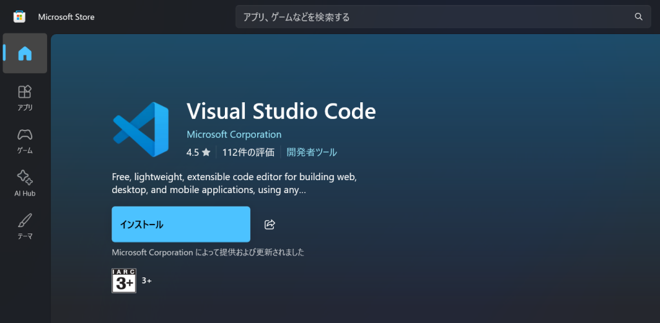The image size is (660, 323).
Task: Click the Visual Studio Code app logo
Action: [141, 129]
